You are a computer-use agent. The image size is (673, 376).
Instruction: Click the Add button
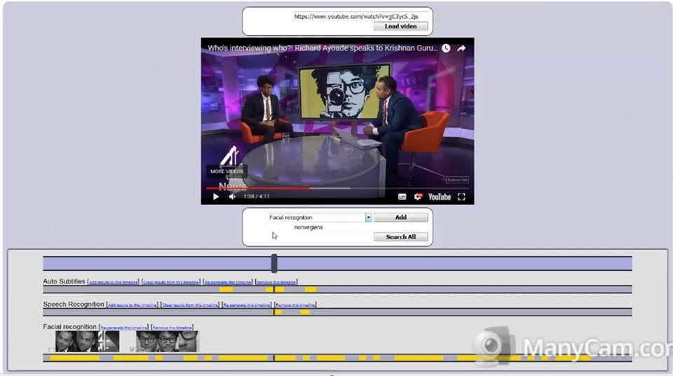click(x=400, y=217)
